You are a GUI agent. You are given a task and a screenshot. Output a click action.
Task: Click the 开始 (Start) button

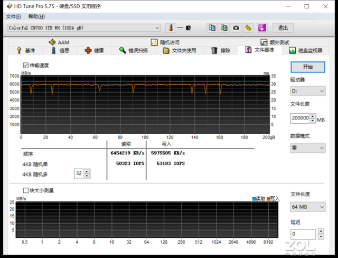click(307, 67)
